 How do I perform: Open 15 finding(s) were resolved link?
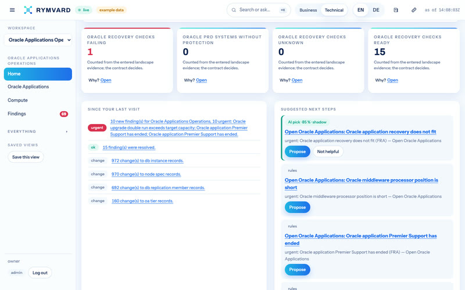tap(129, 147)
